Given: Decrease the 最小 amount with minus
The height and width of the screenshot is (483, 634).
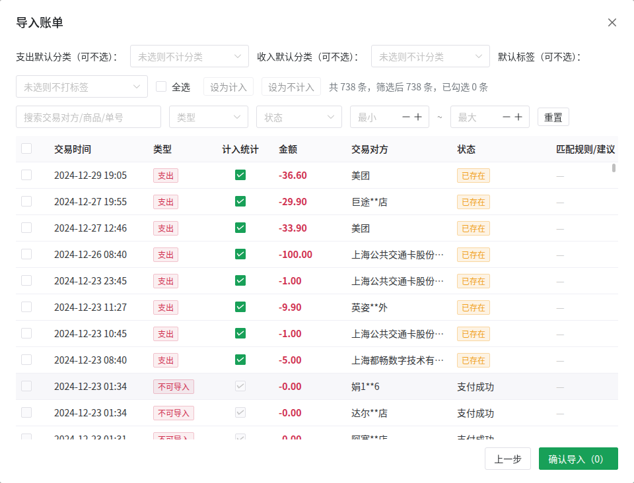Looking at the screenshot, I should pos(406,117).
